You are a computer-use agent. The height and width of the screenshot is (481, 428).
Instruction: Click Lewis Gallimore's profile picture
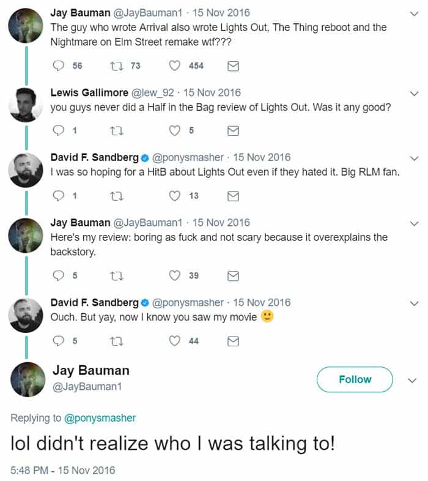click(x=26, y=105)
